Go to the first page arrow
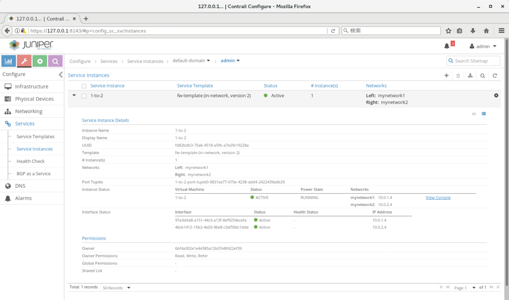 click(x=441, y=287)
